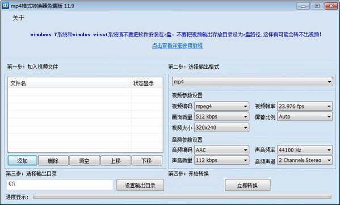
Task: Click the 状态显示 column header
Action: 147,83
